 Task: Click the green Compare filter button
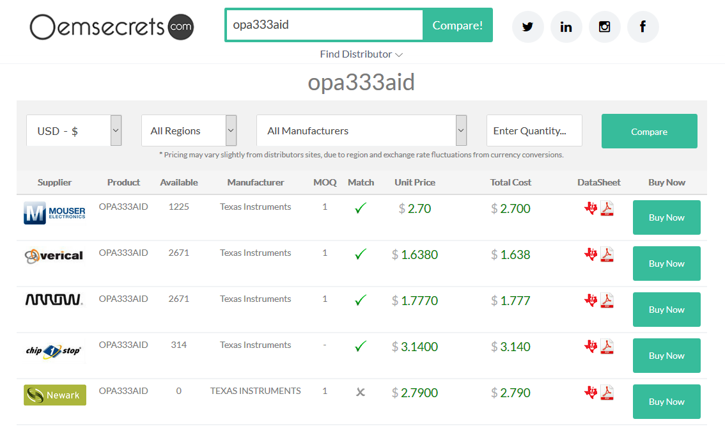tap(649, 131)
